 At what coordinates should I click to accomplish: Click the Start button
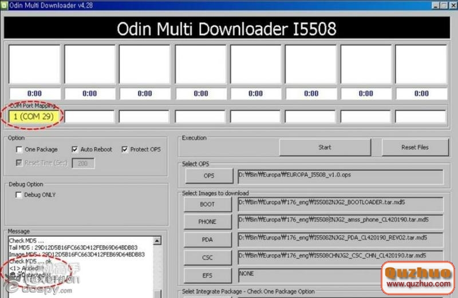[325, 148]
